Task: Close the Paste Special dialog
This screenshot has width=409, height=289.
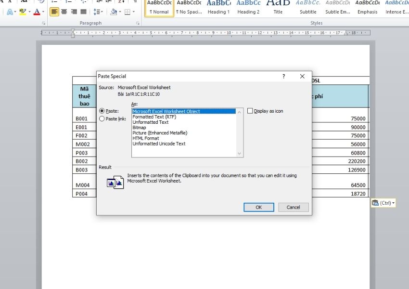Action: point(302,76)
